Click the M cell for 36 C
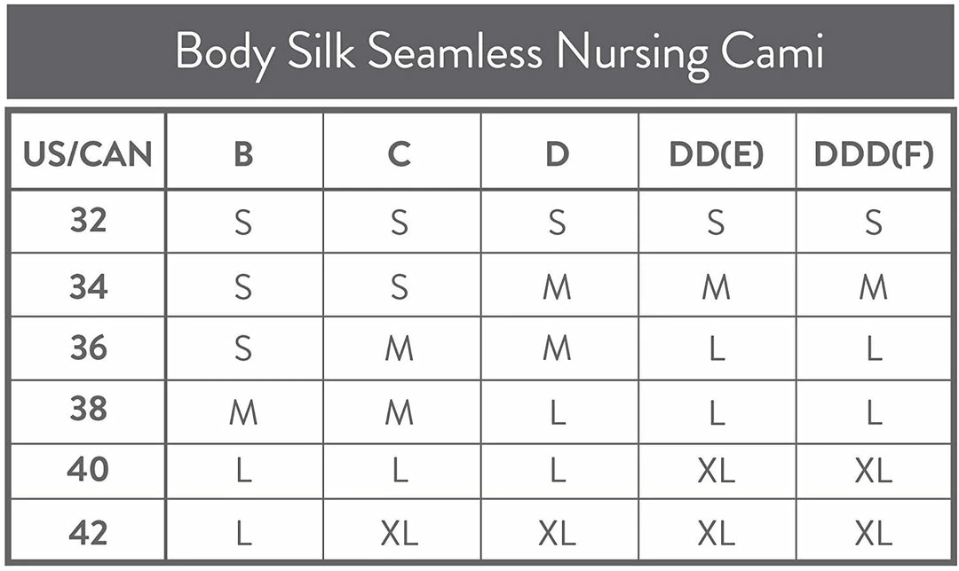 coord(400,349)
